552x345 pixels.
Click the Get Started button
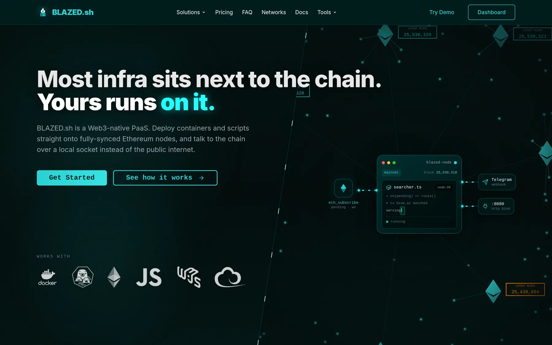72,178
